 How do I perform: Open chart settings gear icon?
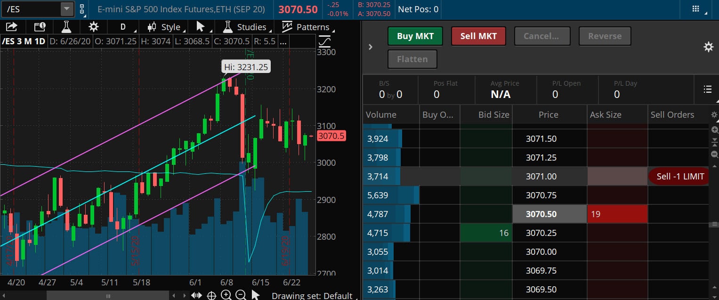click(94, 27)
